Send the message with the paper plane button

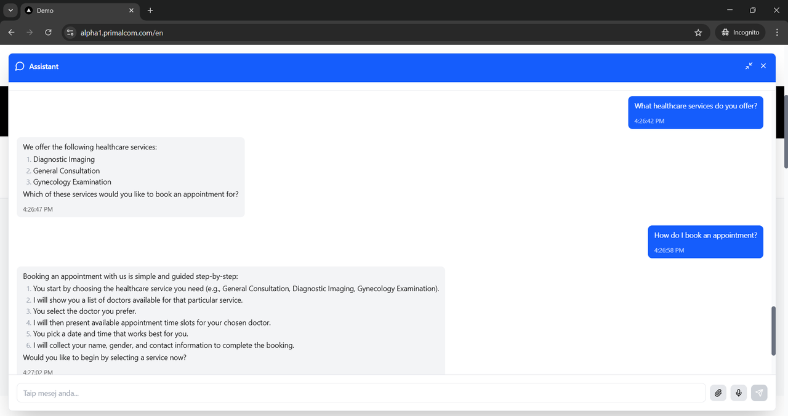click(759, 393)
